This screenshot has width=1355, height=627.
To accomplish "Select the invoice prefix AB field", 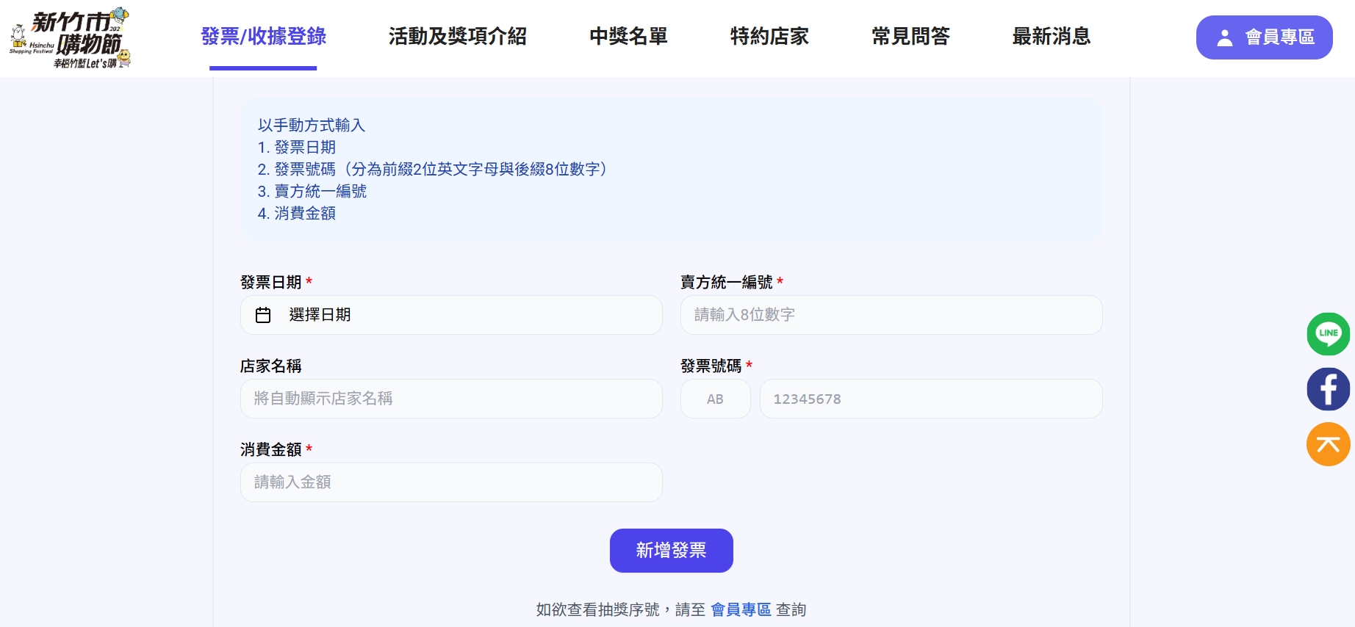I will (715, 399).
